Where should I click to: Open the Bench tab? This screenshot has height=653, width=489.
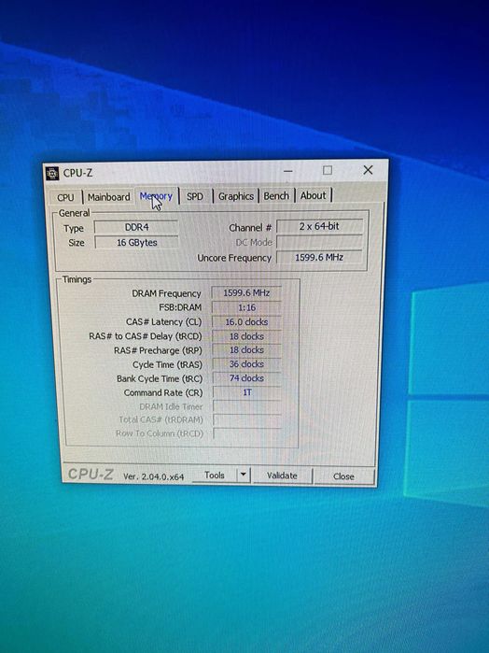coord(276,196)
